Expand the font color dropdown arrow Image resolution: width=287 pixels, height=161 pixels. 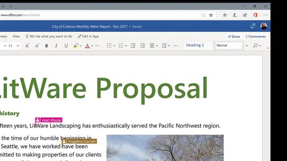(x=92, y=46)
